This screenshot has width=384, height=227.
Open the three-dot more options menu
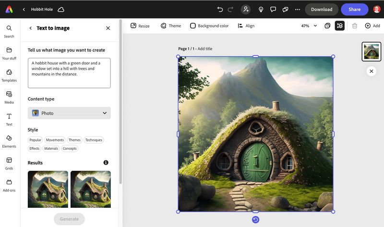point(297,9)
